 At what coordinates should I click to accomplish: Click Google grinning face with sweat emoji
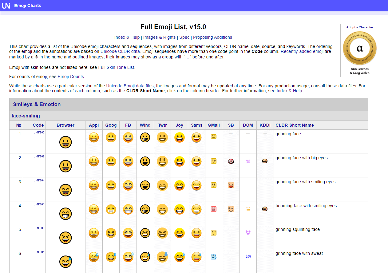(111, 257)
